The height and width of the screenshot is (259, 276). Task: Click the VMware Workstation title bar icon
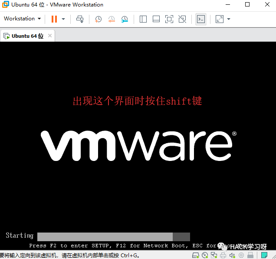coord(5,4)
